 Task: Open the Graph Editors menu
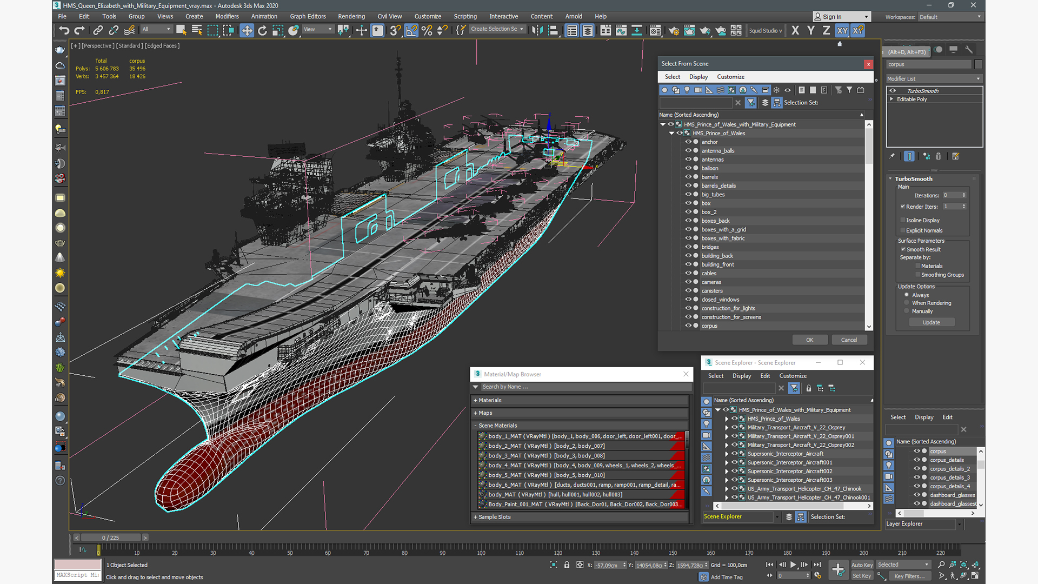click(x=308, y=16)
